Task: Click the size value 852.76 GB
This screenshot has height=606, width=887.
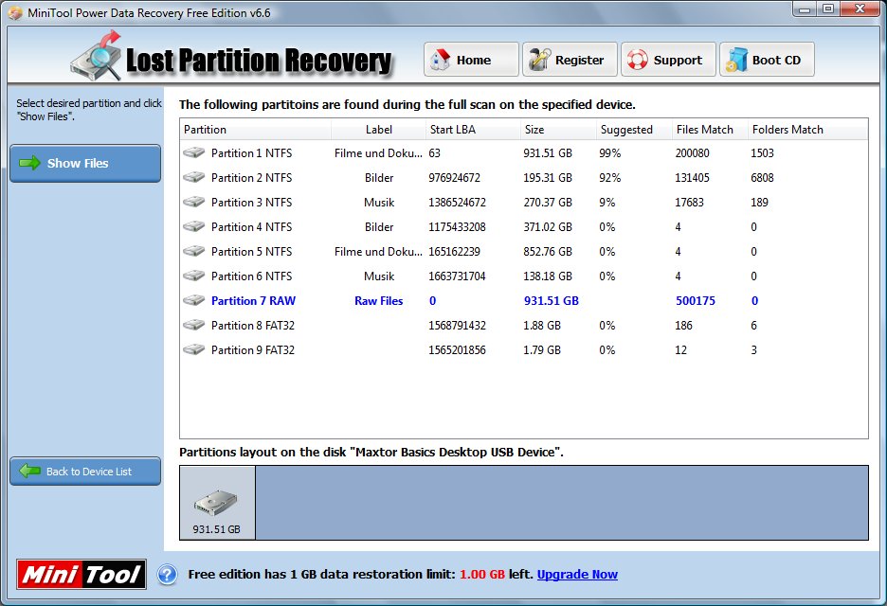Action: pyautogui.click(x=548, y=252)
